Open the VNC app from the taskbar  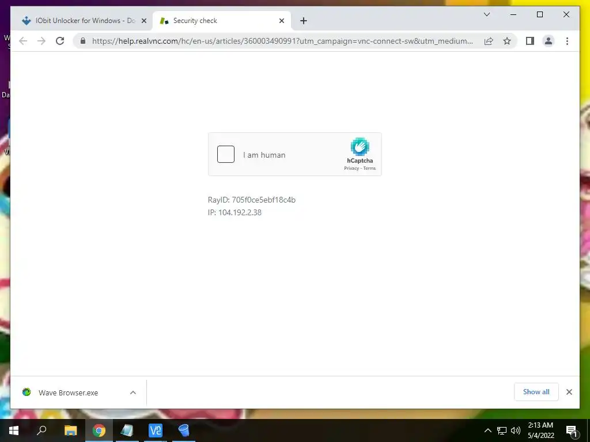pyautogui.click(x=156, y=430)
